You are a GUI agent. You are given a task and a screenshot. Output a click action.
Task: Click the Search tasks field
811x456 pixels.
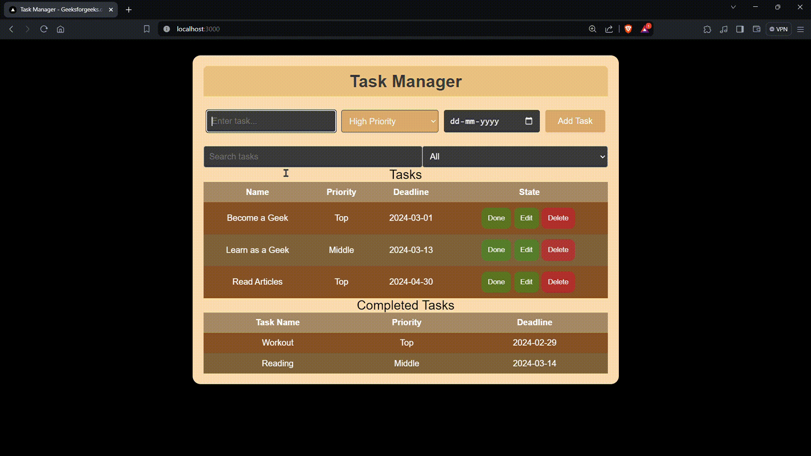[313, 157]
